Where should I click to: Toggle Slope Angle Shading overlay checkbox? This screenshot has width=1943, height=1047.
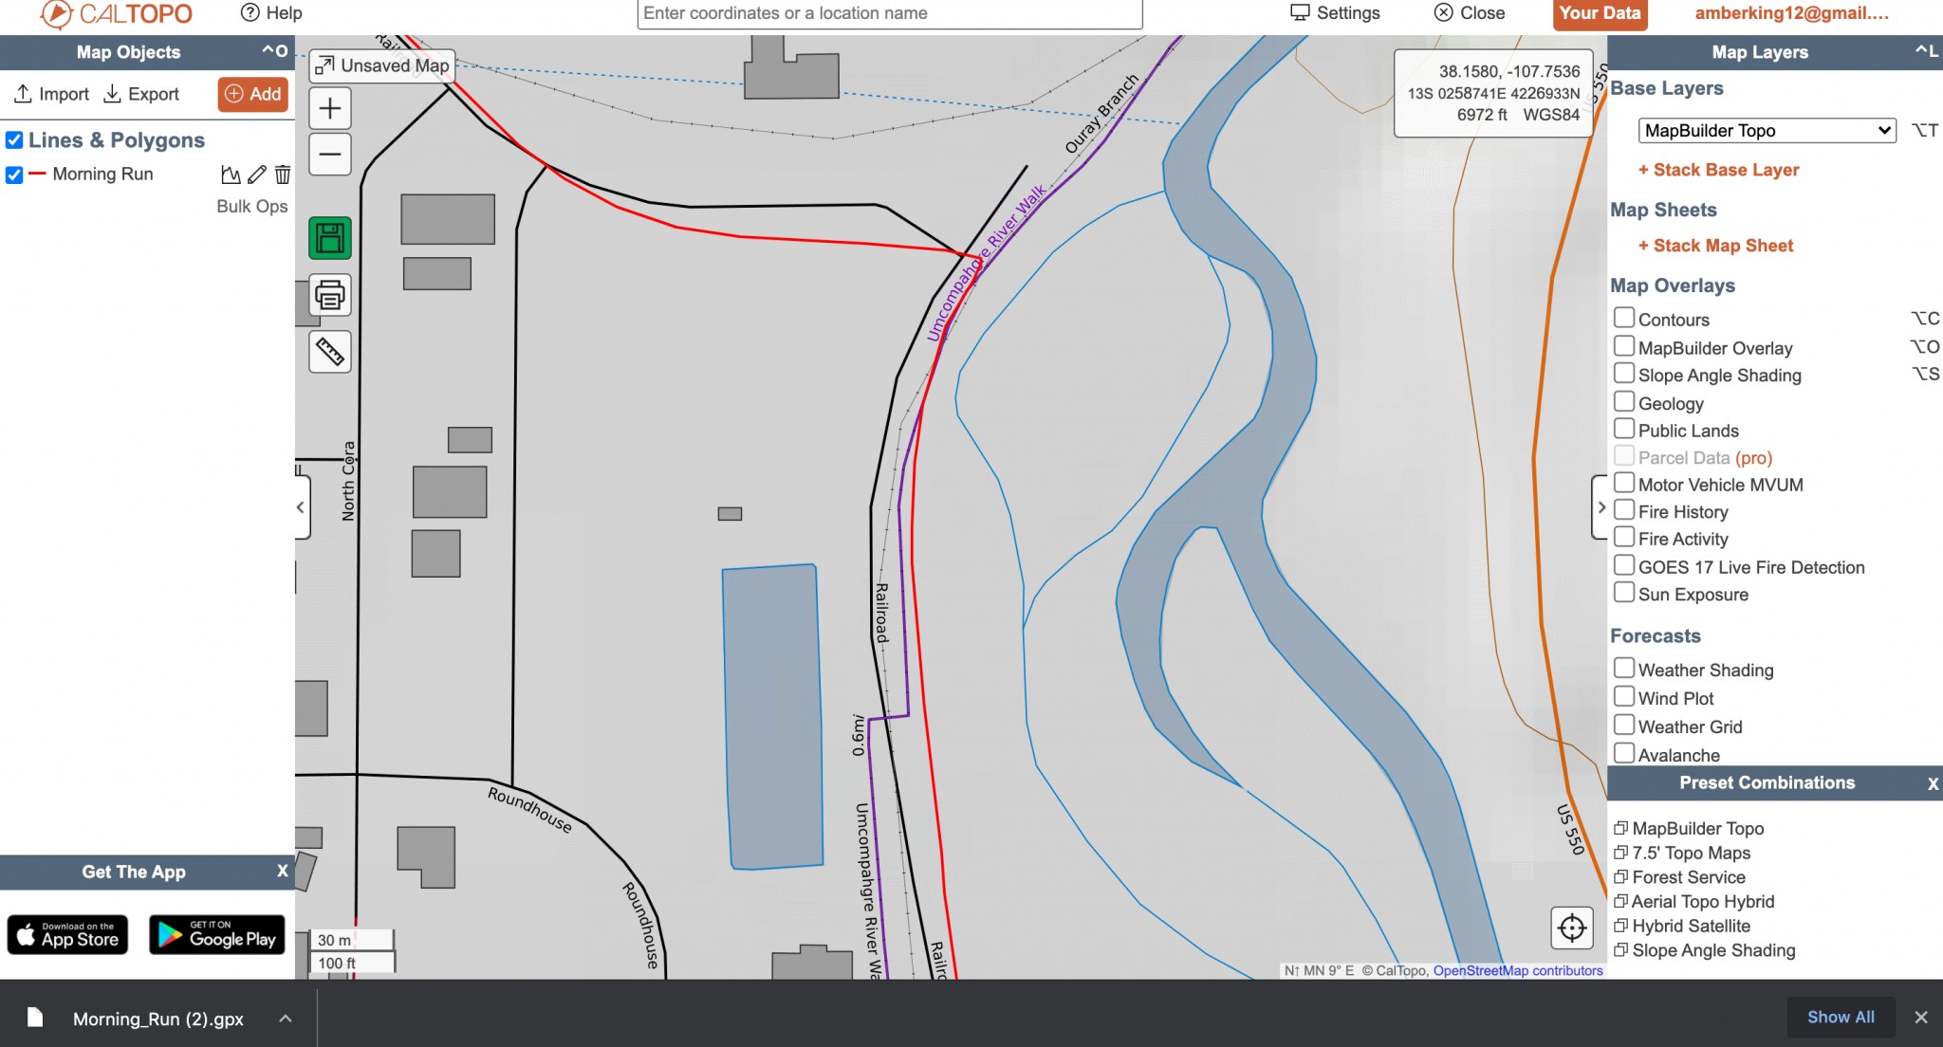[1624, 374]
